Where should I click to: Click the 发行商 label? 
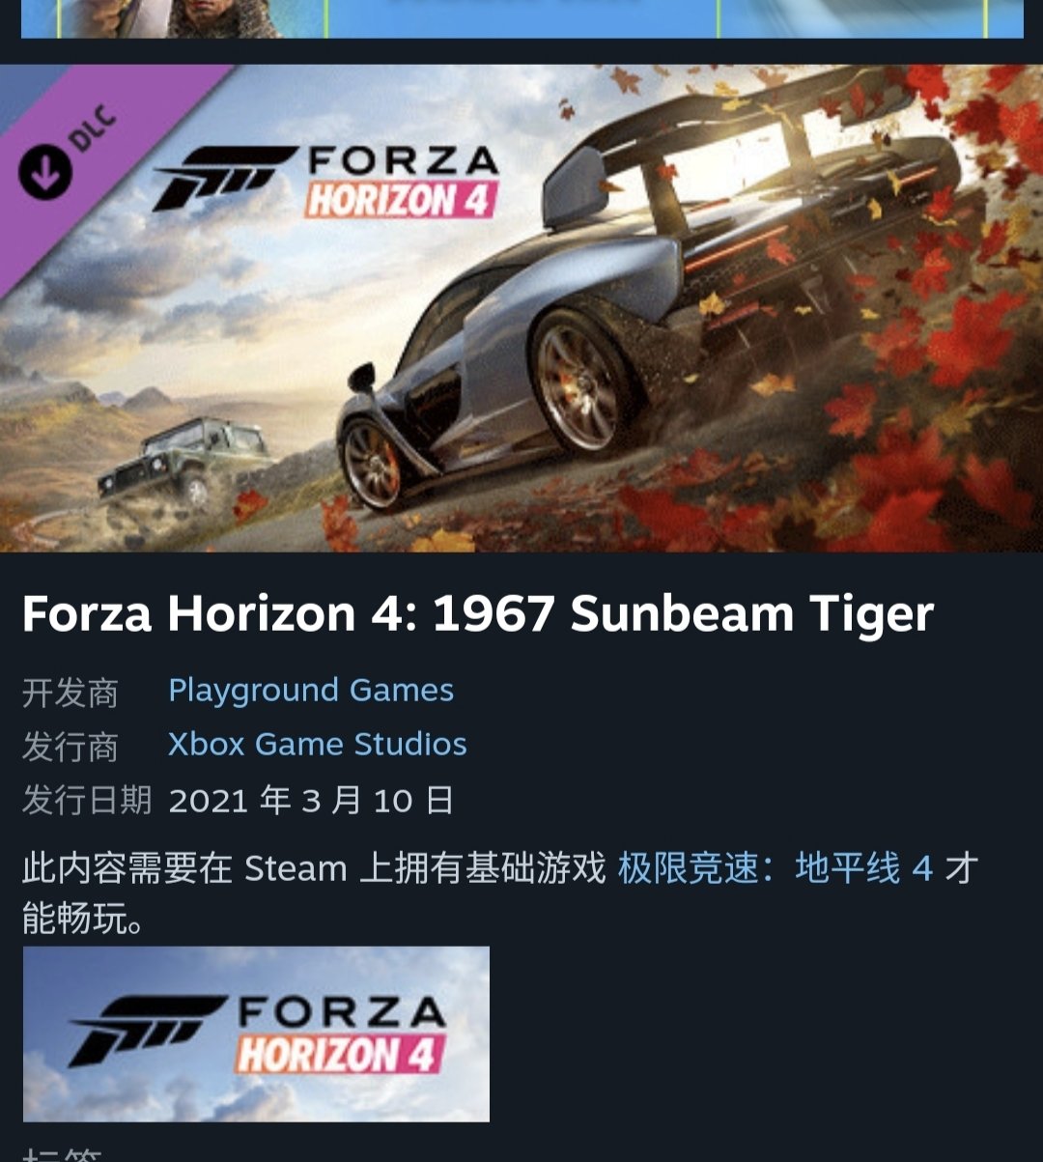70,747
